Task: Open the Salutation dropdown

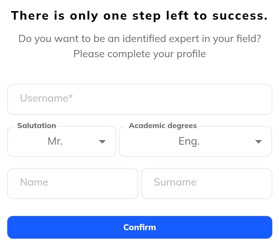Action: pos(61,141)
